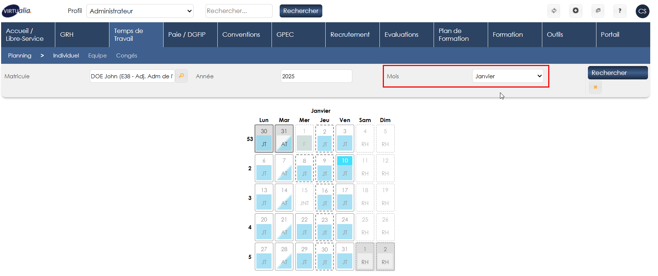Open help with the question mark icon

click(x=620, y=11)
